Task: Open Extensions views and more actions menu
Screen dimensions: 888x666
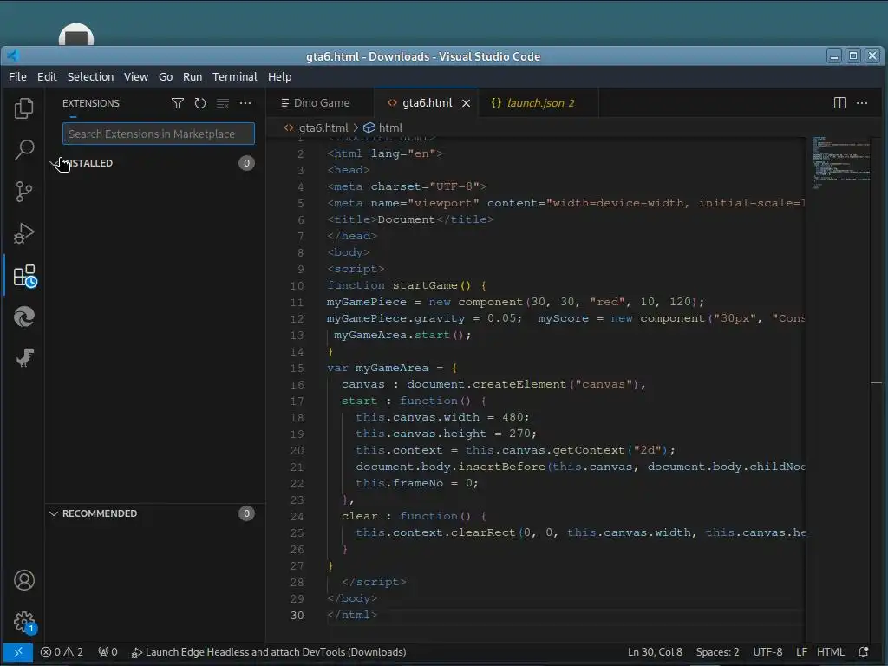Action: [x=245, y=103]
